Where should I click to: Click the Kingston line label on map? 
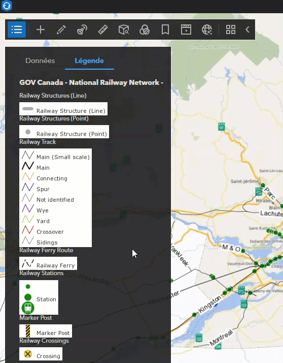point(210,304)
